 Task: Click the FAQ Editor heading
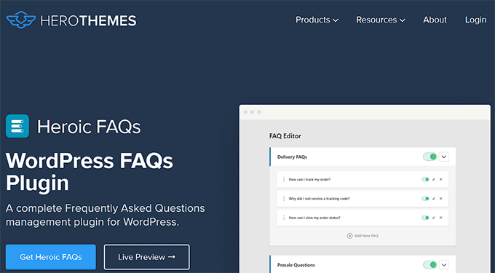pyautogui.click(x=285, y=136)
